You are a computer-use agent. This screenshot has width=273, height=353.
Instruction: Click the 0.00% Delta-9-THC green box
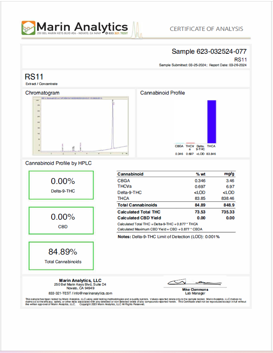tap(62, 185)
